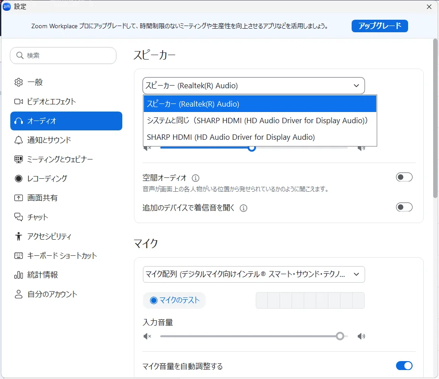Click the アップグレード button
This screenshot has height=379, width=439.
[380, 26]
